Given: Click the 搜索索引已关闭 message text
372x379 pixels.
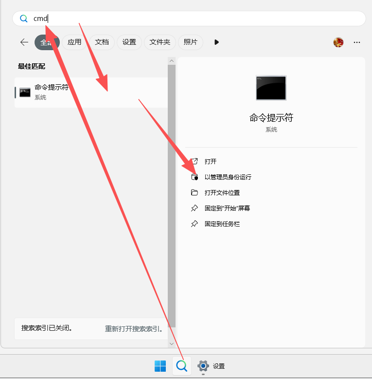Looking at the screenshot, I should point(47,328).
